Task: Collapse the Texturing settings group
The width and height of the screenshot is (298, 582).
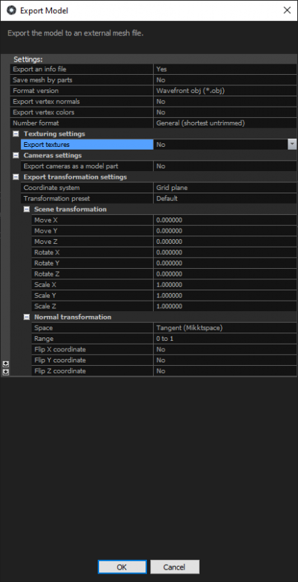Action: click(x=16, y=134)
